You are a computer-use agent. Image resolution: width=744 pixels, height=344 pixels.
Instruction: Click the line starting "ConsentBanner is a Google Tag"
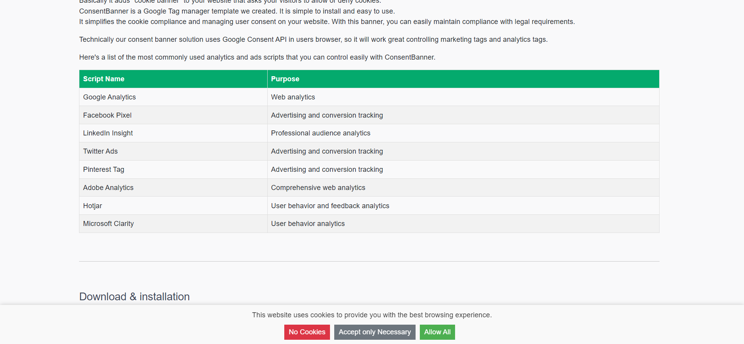pos(237,11)
